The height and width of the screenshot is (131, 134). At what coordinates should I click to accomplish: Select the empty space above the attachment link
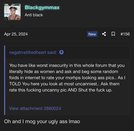coord(67,100)
